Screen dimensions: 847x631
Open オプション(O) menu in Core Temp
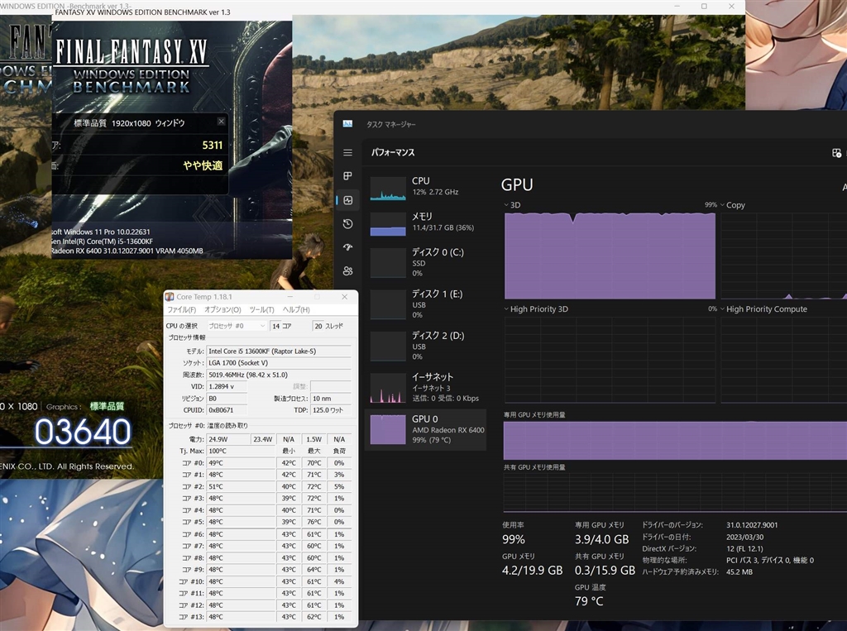click(x=223, y=309)
